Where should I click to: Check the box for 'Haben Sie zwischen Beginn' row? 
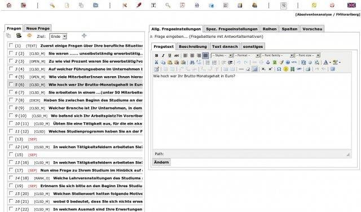pos(11,100)
